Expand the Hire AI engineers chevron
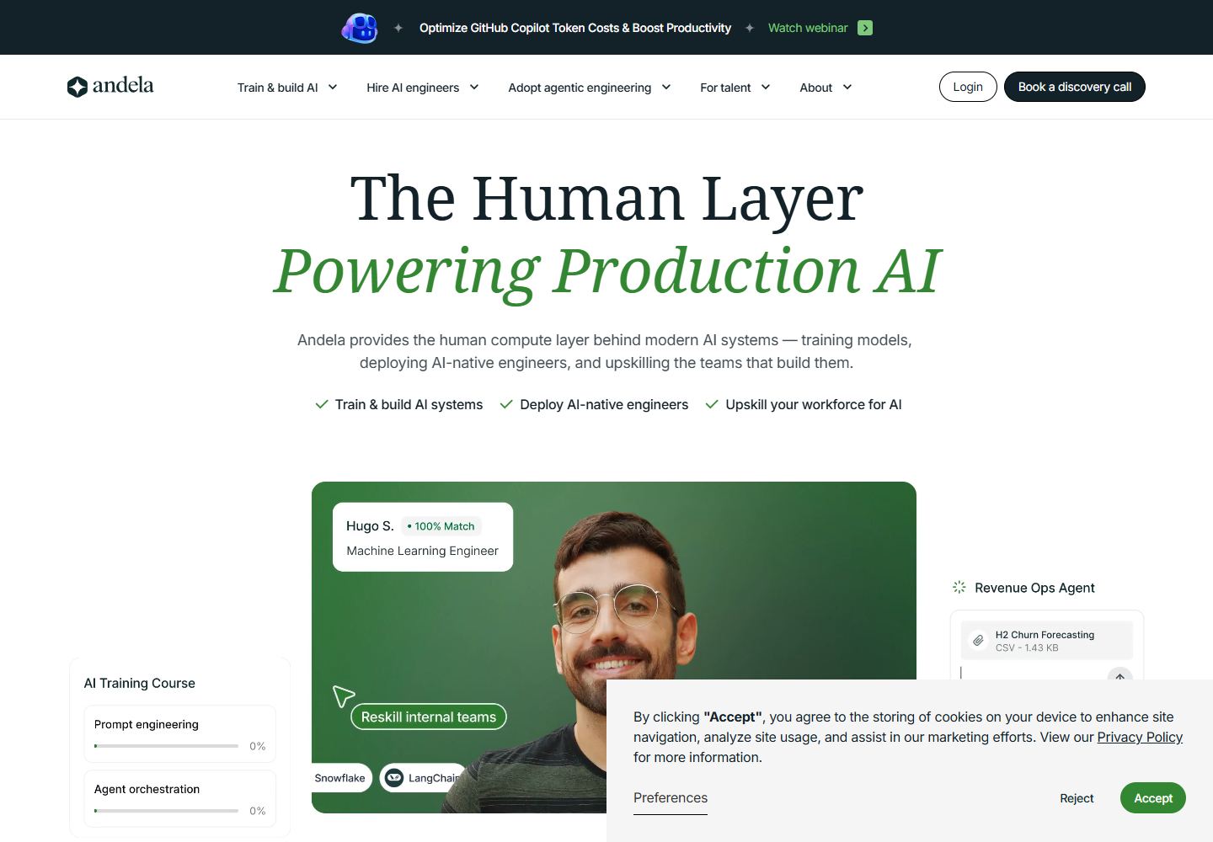Image resolution: width=1213 pixels, height=842 pixels. [x=474, y=87]
